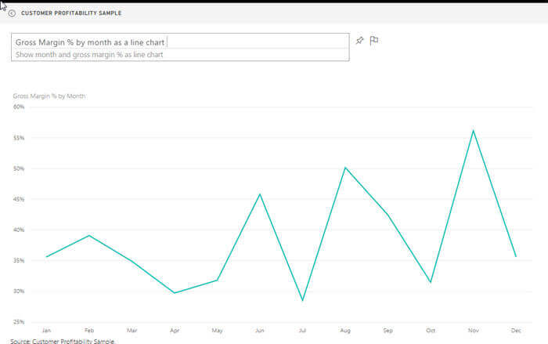Select the June data point on the line
548x344 pixels.
[260, 194]
